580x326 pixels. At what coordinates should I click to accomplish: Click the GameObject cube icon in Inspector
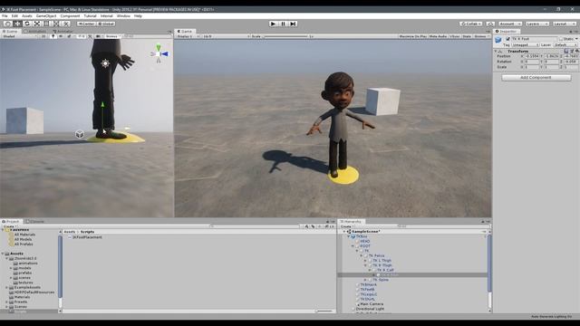tap(498, 40)
